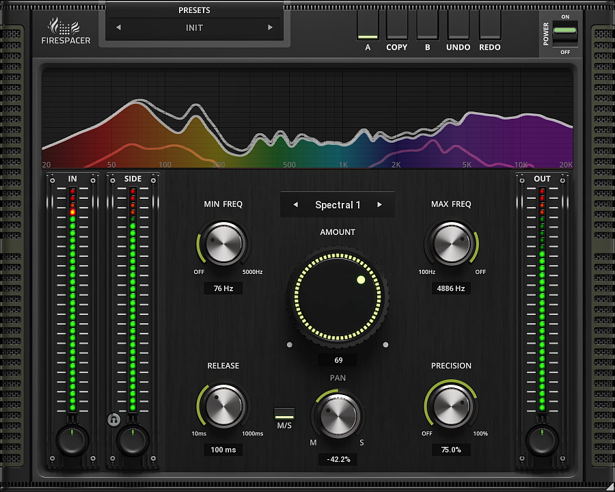Viewport: 615px width, 492px height.
Task: Click the large AMOUNT knob
Action: point(338,296)
